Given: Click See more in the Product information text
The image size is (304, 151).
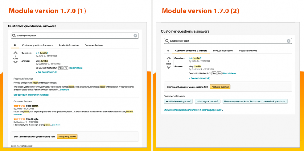Looking at the screenshot, I should pos(64,90).
